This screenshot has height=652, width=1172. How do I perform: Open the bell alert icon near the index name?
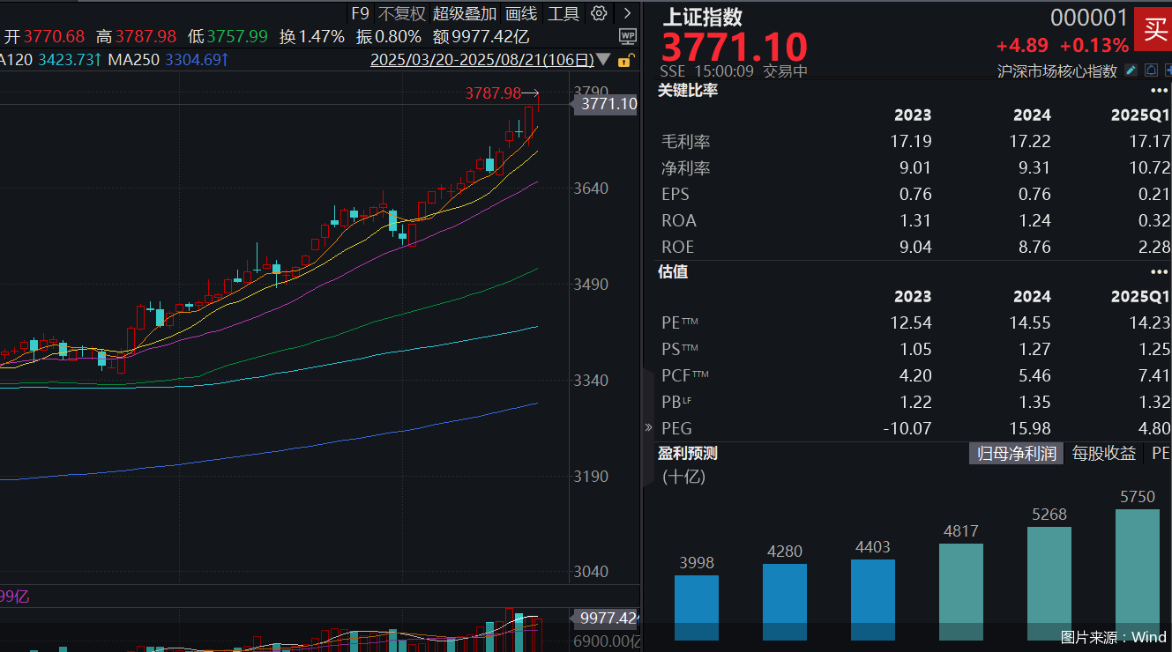[1152, 70]
